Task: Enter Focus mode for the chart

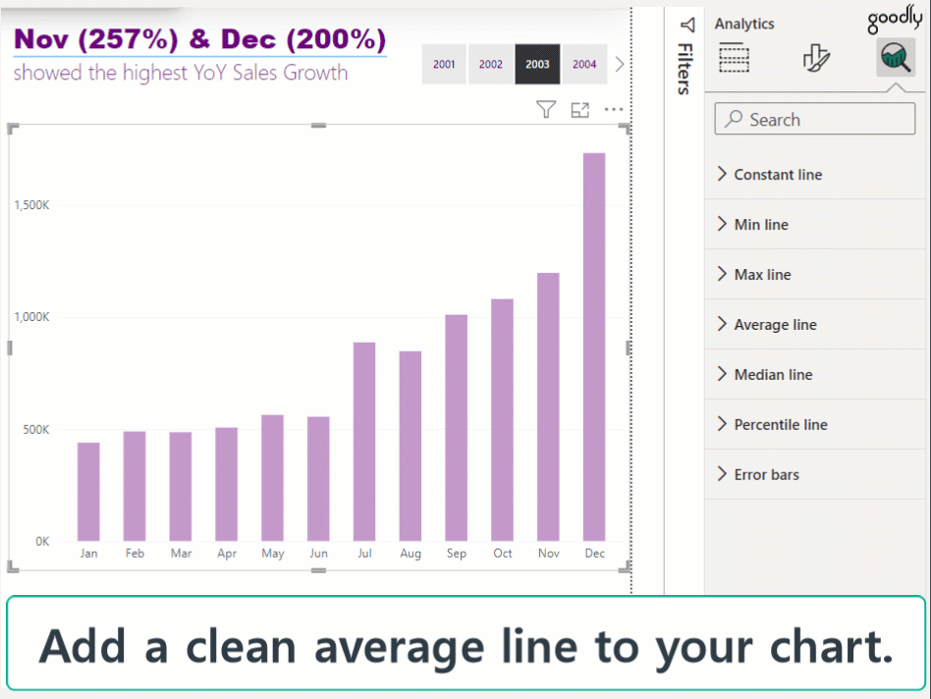Action: [x=580, y=110]
